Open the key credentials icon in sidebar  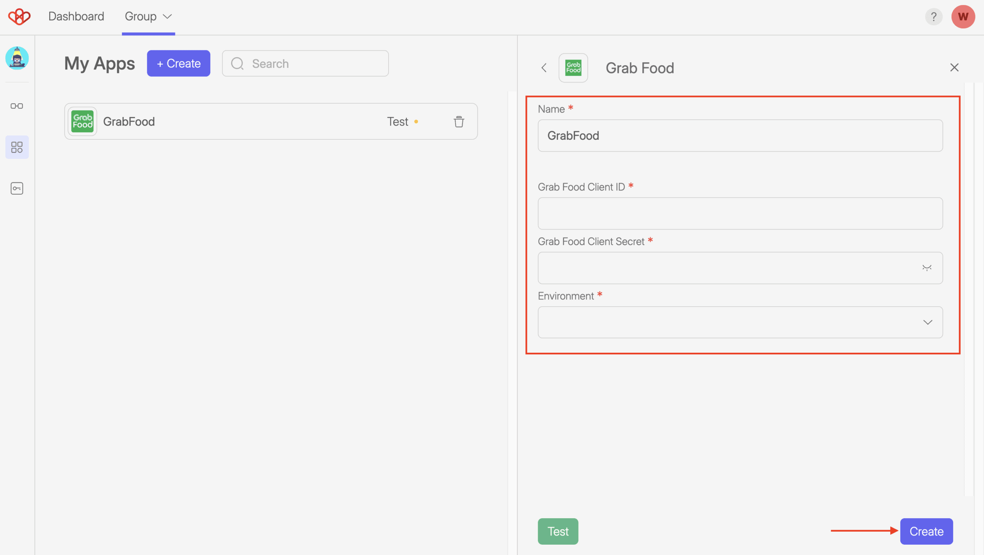17,188
